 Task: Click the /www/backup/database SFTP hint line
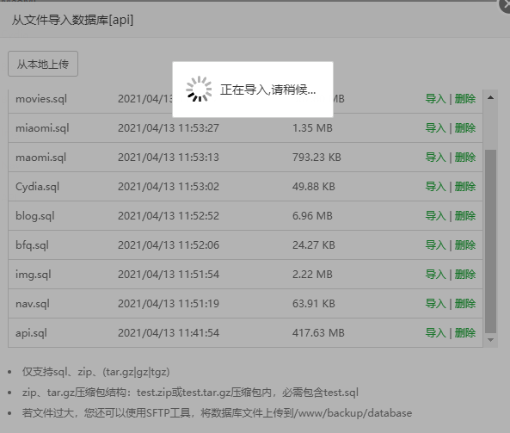click(217, 413)
